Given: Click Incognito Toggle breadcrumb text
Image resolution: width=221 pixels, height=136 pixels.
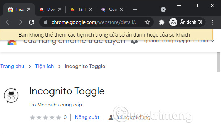Looking at the screenshot, I should click(85, 66).
